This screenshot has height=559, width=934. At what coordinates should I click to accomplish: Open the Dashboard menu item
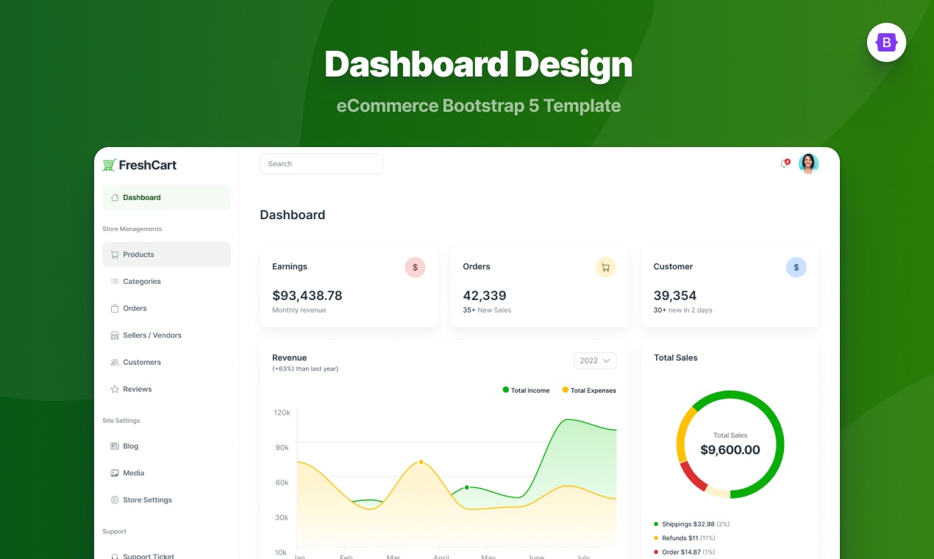pos(166,197)
